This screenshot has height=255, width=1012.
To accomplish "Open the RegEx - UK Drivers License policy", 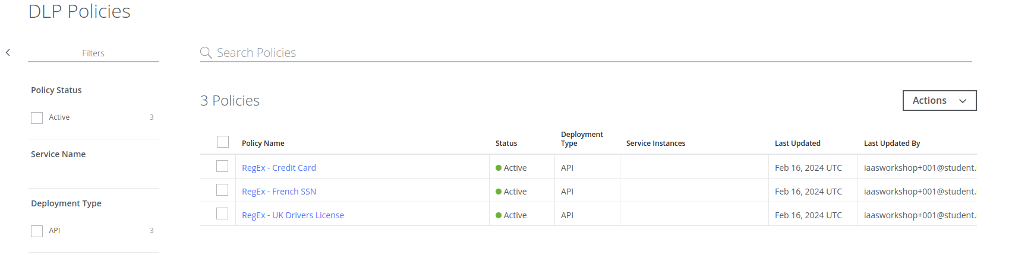I will (292, 215).
